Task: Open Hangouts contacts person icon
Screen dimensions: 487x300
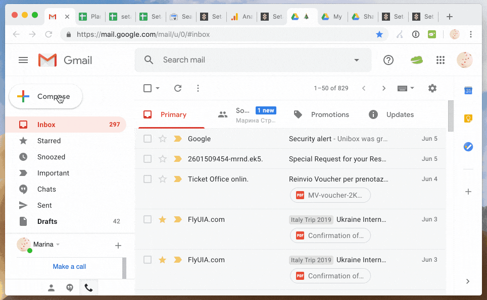Action: pyautogui.click(x=51, y=288)
